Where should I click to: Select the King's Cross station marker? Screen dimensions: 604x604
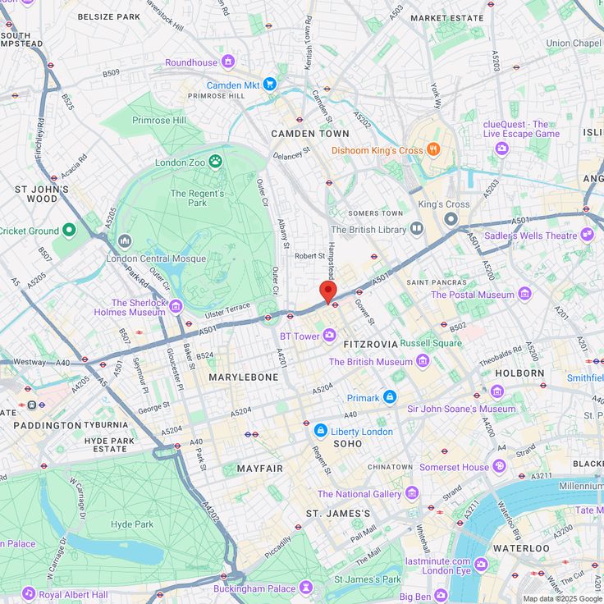[x=451, y=219]
